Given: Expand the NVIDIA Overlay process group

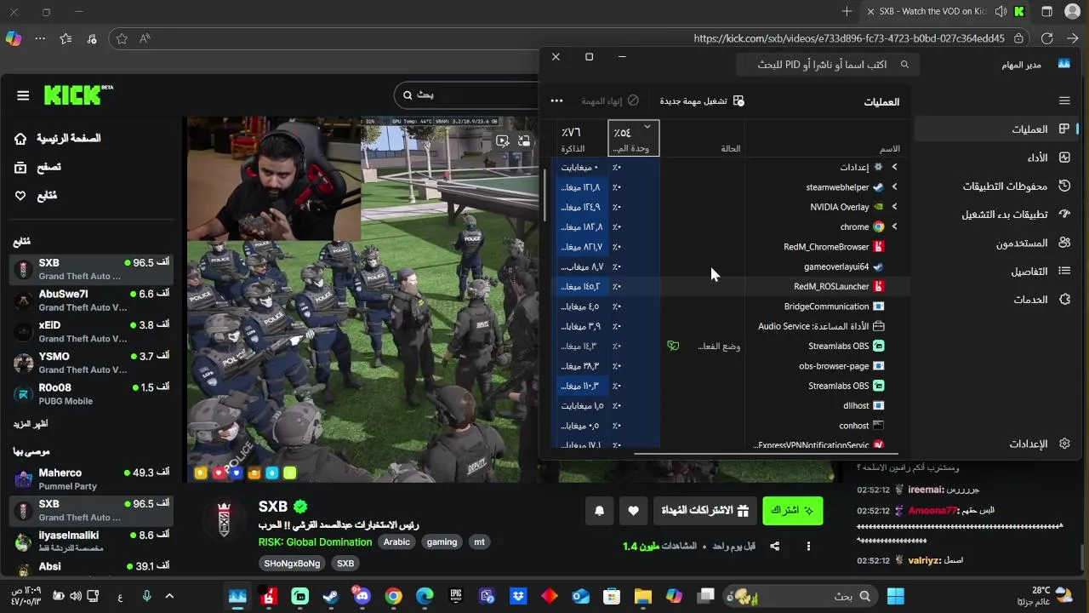Looking at the screenshot, I should pyautogui.click(x=894, y=207).
